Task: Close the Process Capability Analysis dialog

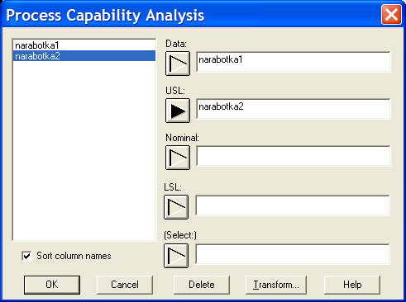Action: click(x=391, y=15)
